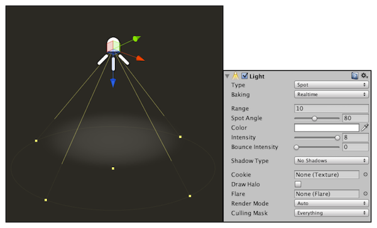Click the red X-axis gizmo arrow

[x=140, y=58]
